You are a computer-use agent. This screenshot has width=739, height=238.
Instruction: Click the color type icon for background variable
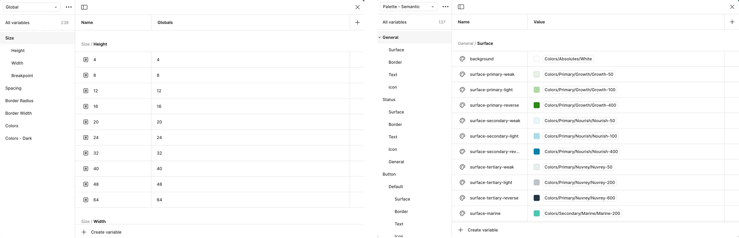462,59
